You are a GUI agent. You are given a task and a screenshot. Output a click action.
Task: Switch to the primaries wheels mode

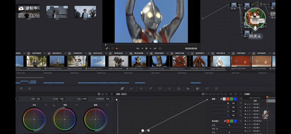(99, 94)
